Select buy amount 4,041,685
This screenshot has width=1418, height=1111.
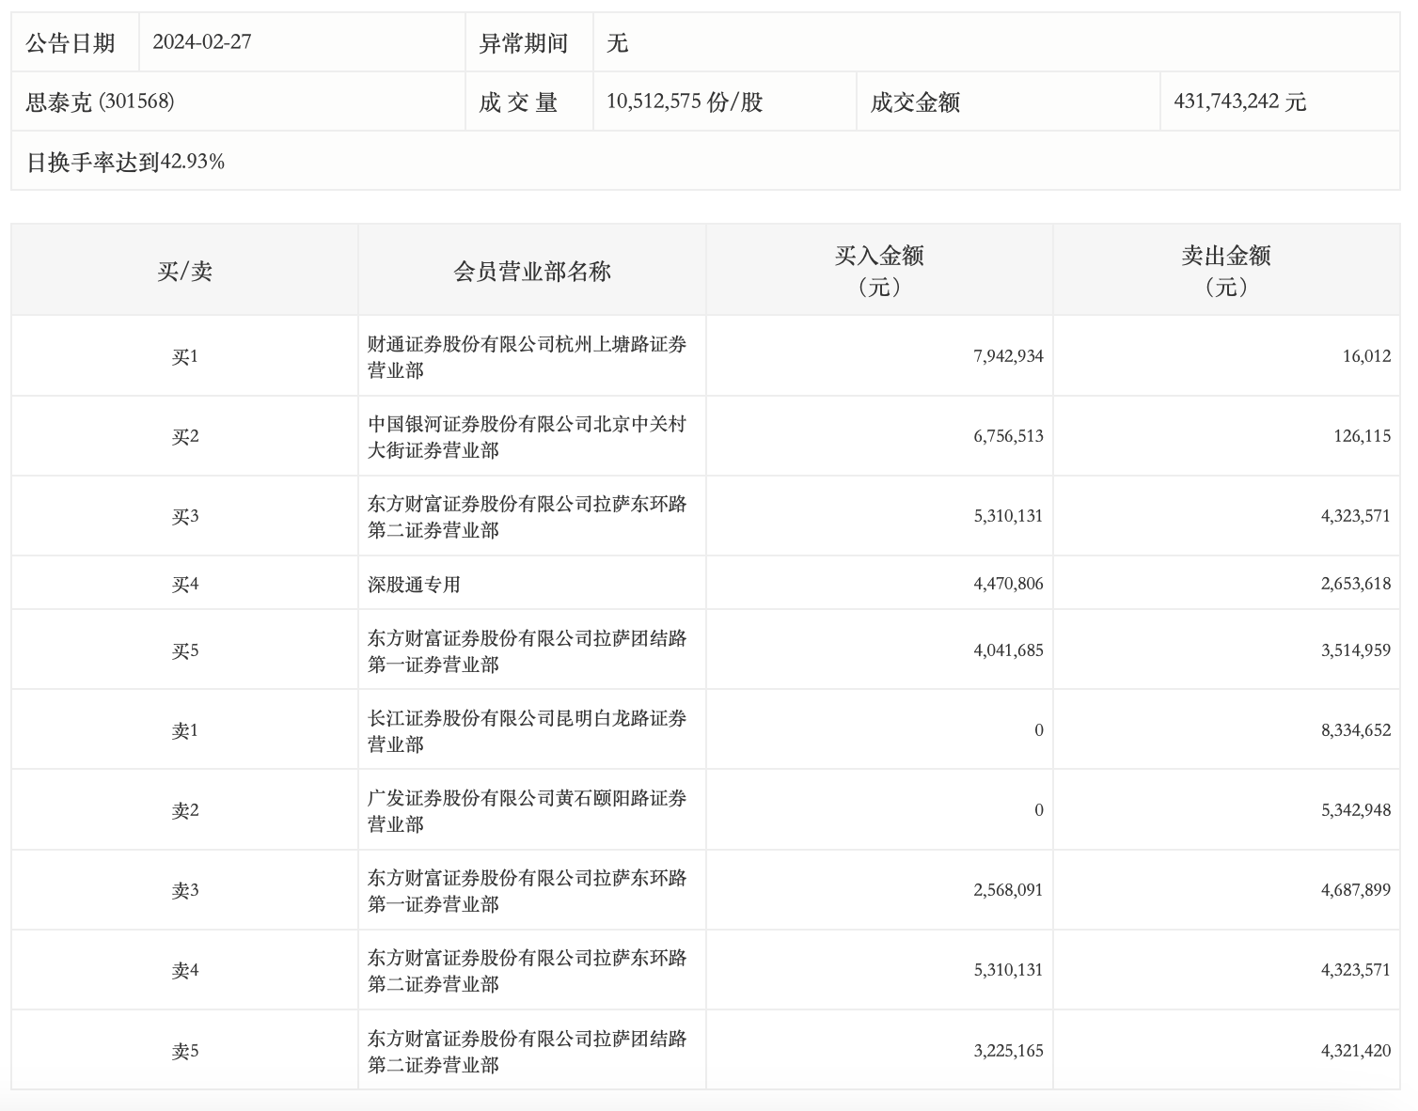click(x=1008, y=651)
